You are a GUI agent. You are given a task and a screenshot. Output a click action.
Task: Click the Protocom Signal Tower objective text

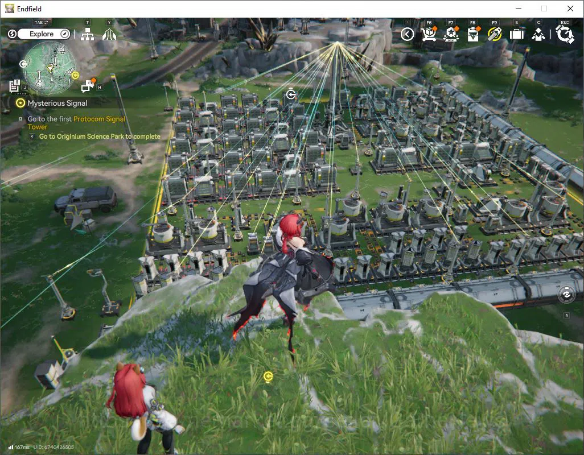77,123
